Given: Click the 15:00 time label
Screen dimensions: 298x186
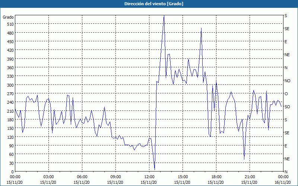Looking at the screenshot, I should tap(183, 177).
